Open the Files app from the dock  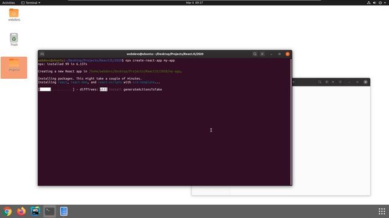tap(63, 211)
